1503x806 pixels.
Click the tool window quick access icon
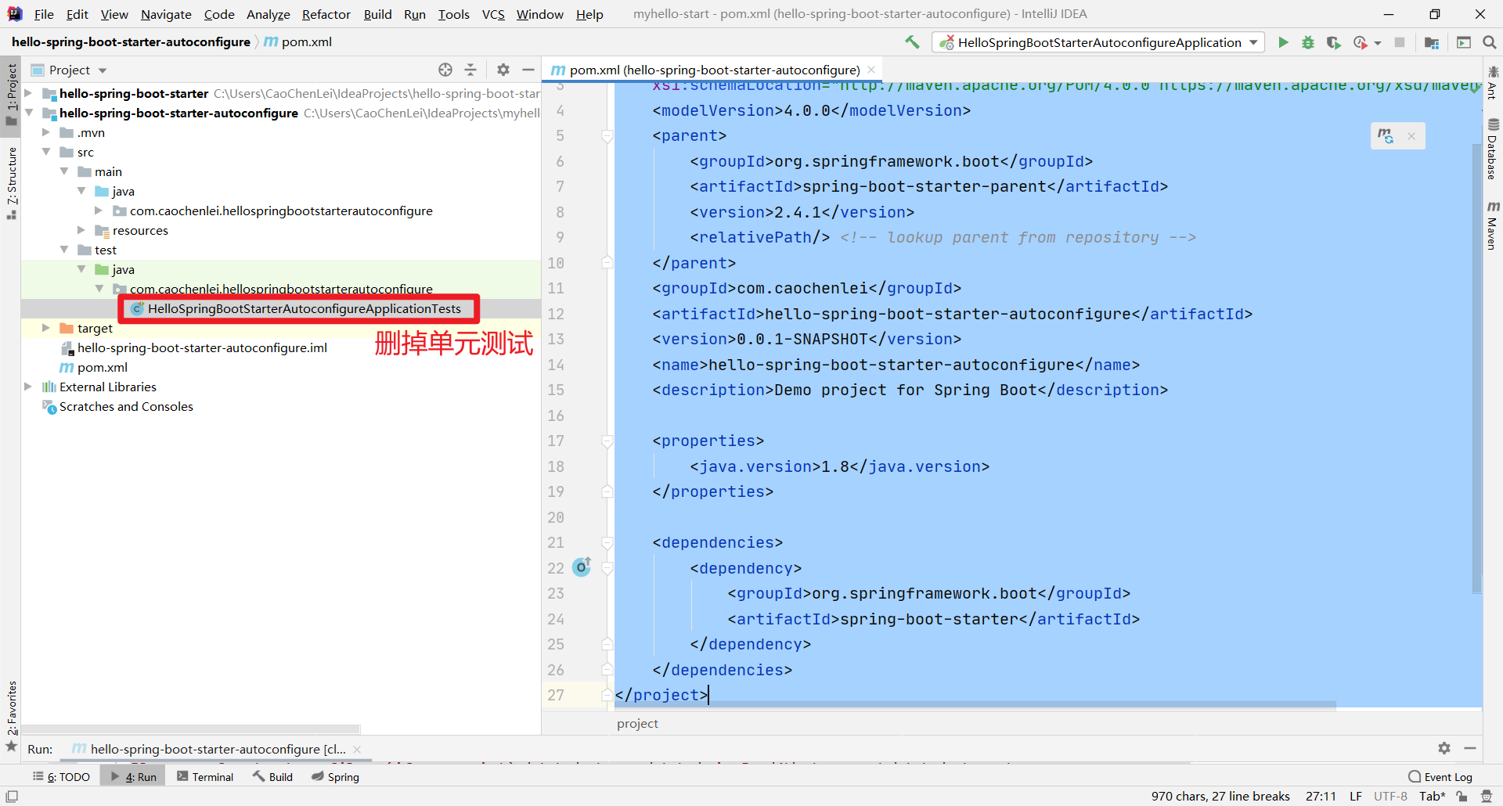pos(12,797)
